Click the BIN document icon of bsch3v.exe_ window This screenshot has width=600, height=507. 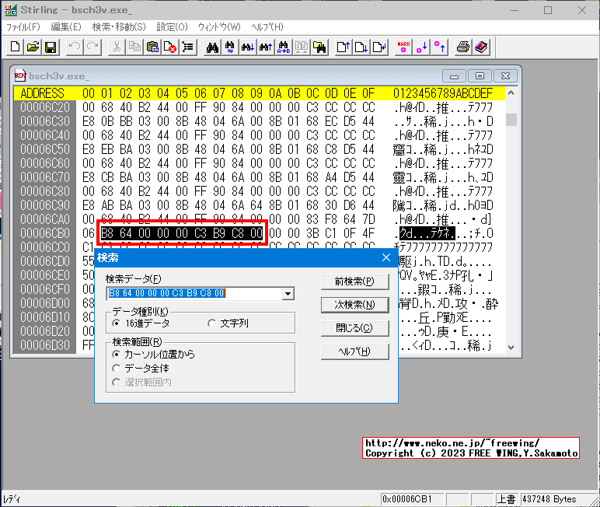coord(20,75)
